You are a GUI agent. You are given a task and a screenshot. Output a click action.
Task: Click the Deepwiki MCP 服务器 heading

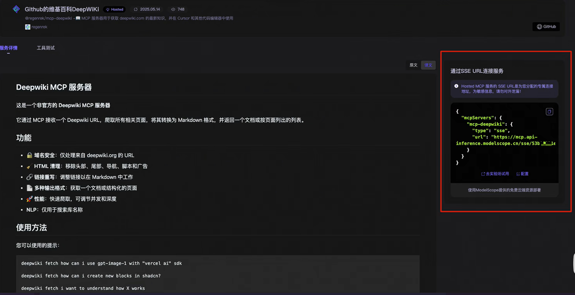[x=54, y=87]
